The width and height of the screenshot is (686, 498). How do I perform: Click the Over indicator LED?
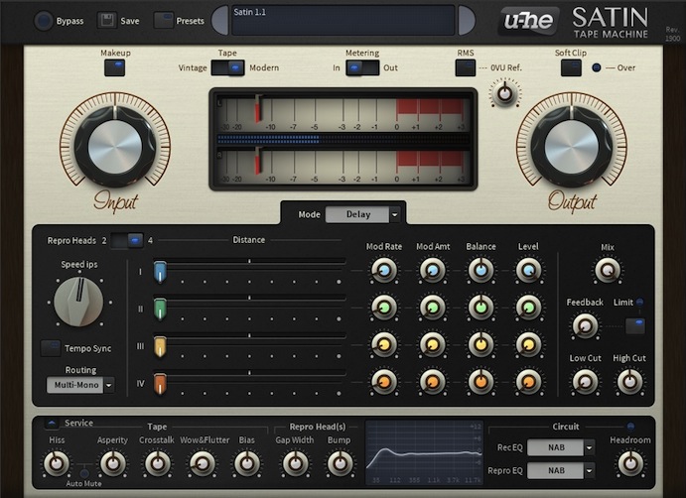click(597, 67)
